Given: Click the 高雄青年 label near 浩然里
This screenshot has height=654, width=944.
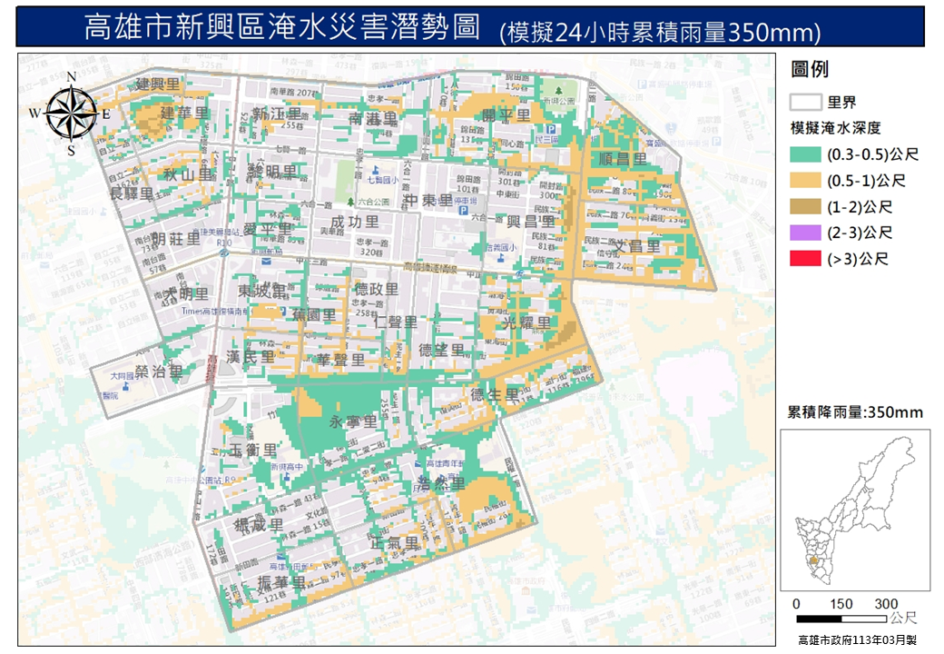Looking at the screenshot, I should pos(445,463).
